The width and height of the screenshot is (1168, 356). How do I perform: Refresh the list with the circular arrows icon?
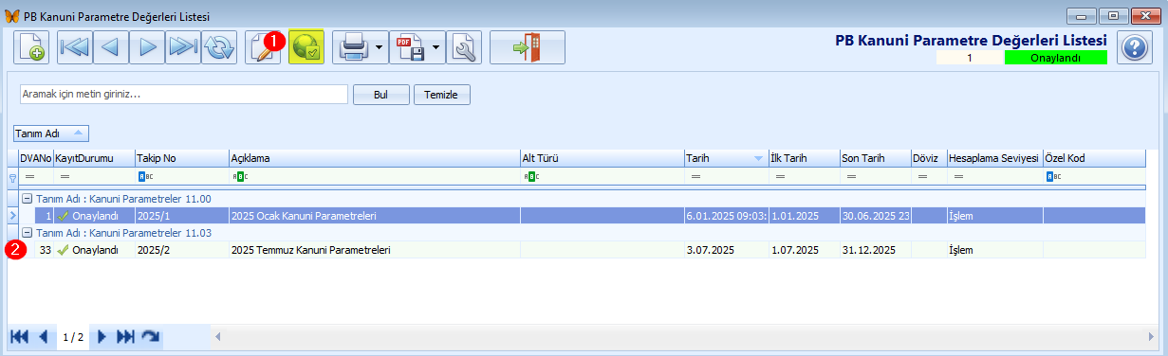218,47
